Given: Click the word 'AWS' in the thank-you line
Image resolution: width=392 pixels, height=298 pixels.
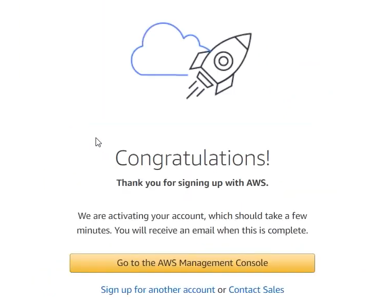Looking at the screenshot, I should point(257,183).
